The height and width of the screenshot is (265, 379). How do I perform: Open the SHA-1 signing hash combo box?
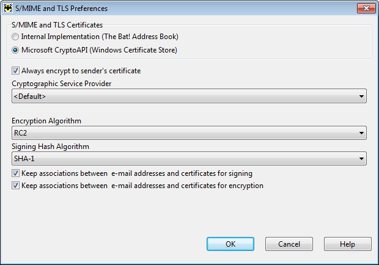(189, 159)
